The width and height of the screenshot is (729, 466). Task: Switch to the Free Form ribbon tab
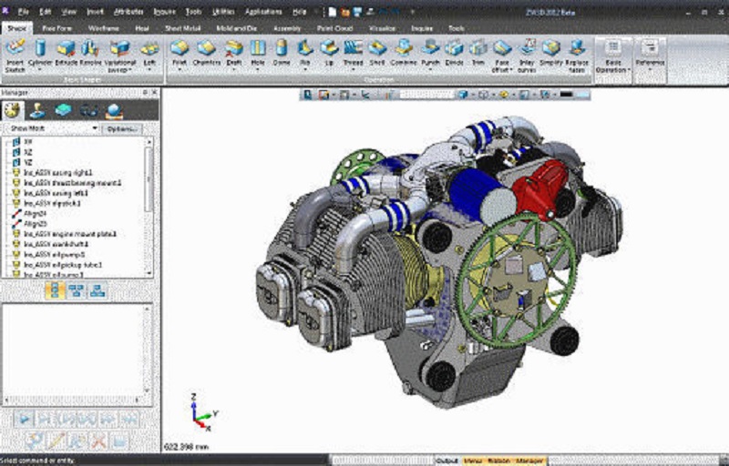point(57,28)
